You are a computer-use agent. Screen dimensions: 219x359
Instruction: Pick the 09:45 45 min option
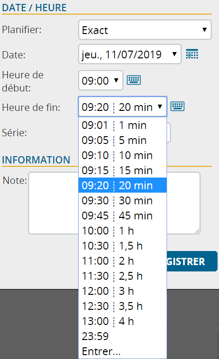click(x=122, y=215)
